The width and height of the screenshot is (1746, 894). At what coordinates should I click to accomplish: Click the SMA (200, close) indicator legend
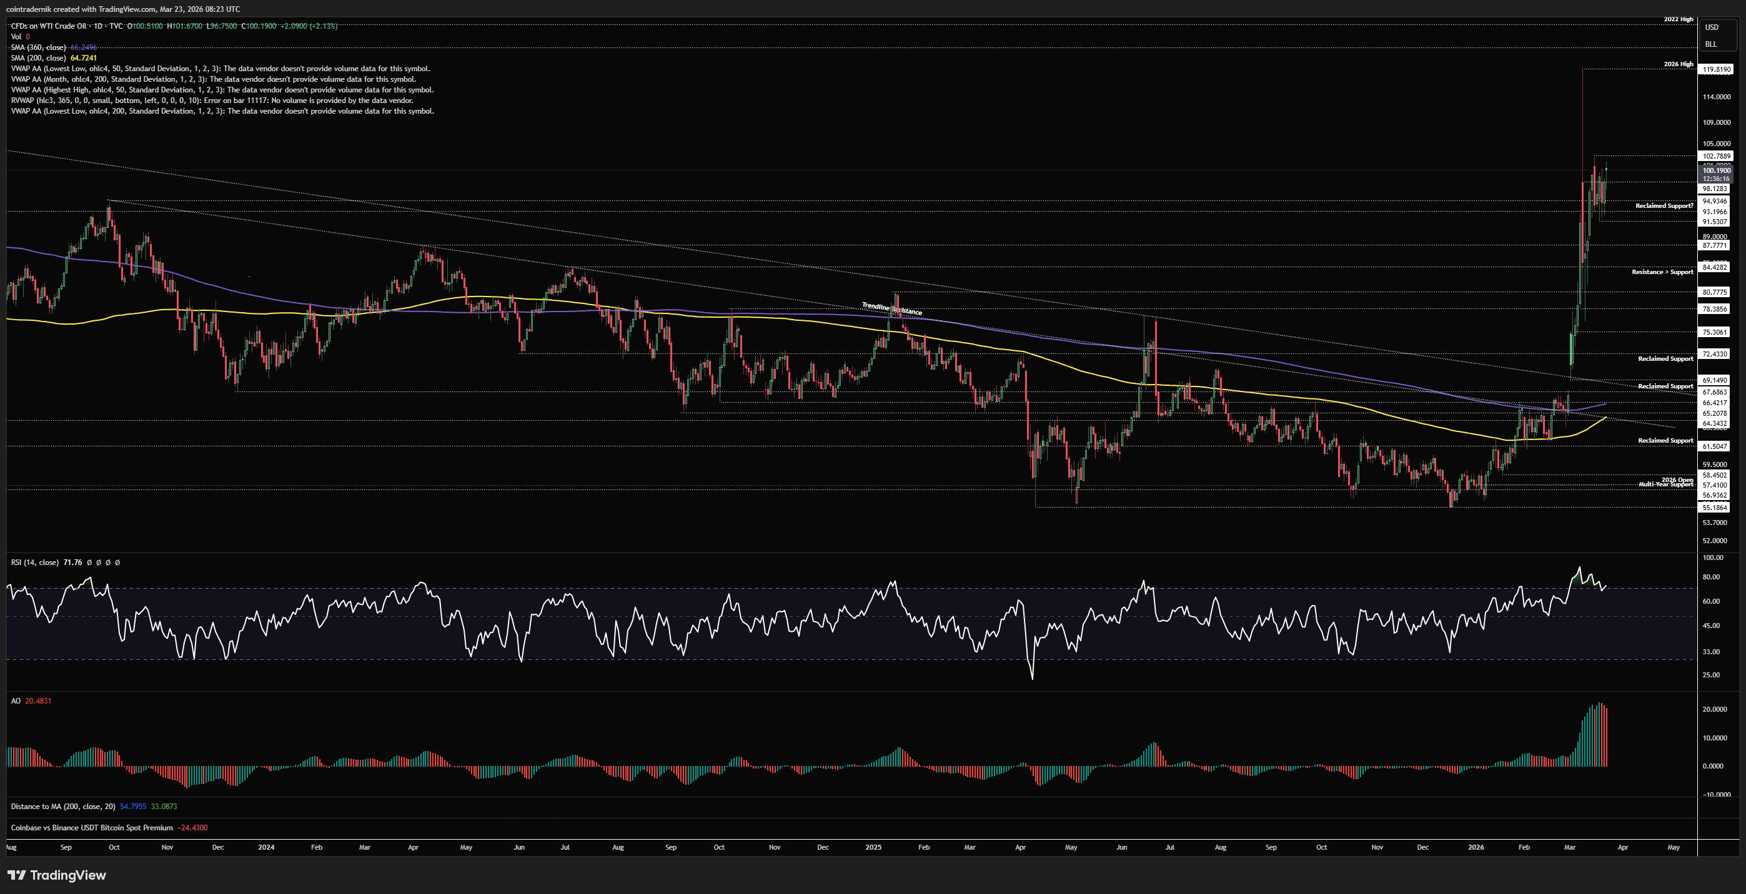pyautogui.click(x=39, y=58)
